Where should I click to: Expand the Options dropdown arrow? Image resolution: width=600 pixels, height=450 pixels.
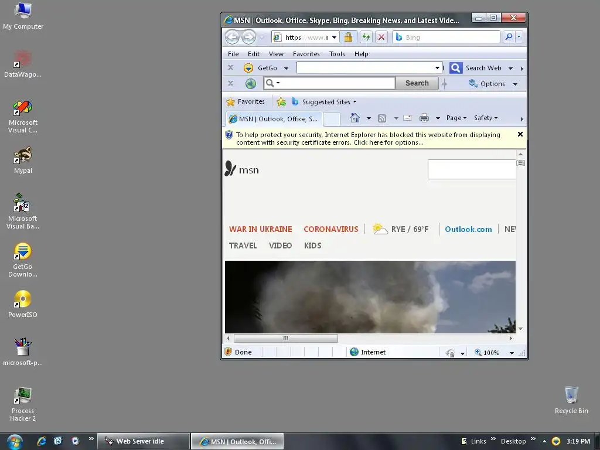click(x=516, y=84)
